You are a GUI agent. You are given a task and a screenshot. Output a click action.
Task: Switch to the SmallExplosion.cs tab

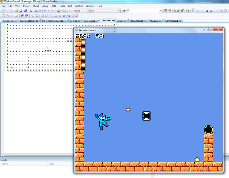pyautogui.click(x=29, y=21)
